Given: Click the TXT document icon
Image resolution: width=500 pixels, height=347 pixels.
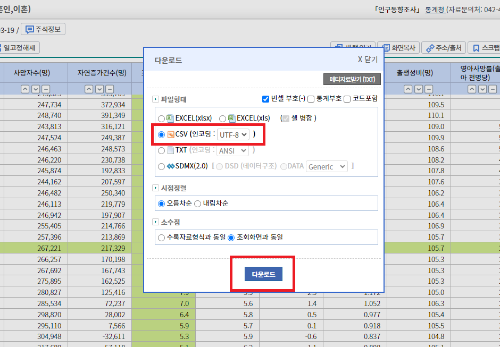Looking at the screenshot, I should coord(171,150).
